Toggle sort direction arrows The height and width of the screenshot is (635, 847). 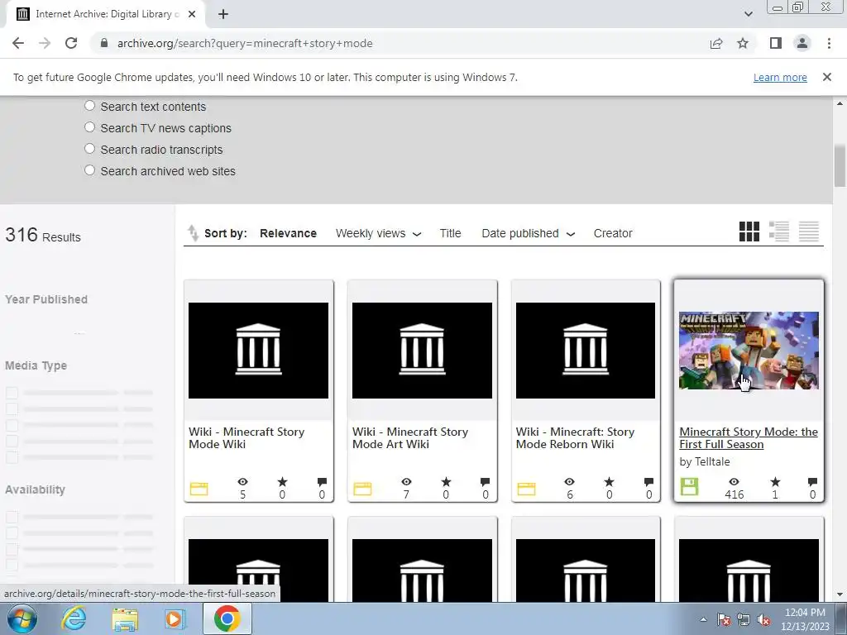point(193,232)
